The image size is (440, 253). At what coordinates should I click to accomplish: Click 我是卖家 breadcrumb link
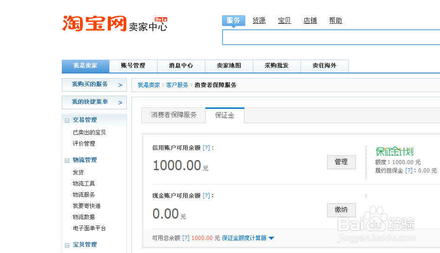(x=149, y=85)
